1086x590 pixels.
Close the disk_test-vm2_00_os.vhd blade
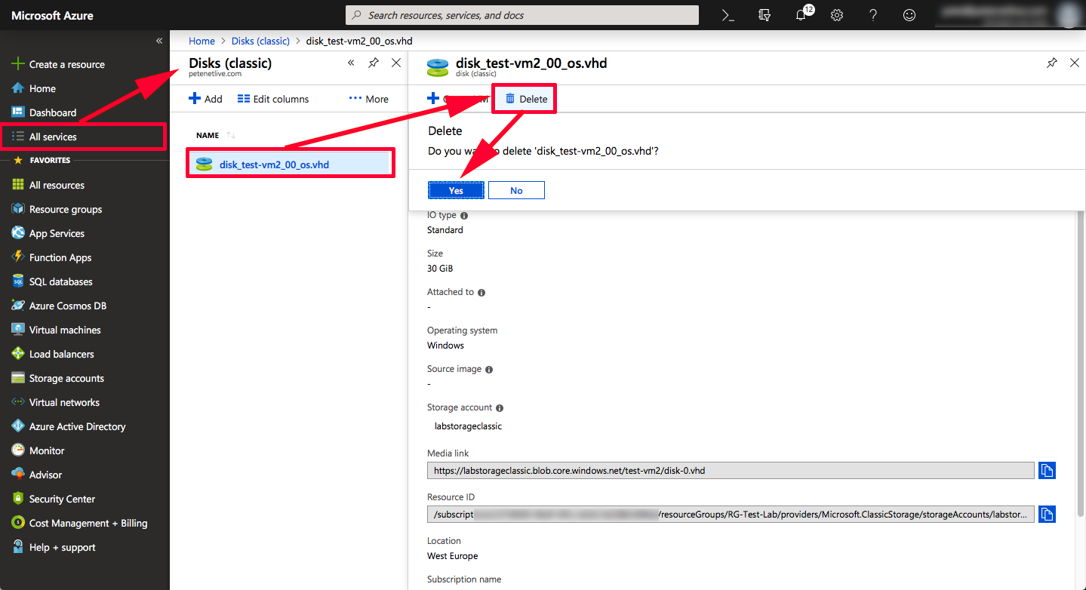tap(1075, 63)
